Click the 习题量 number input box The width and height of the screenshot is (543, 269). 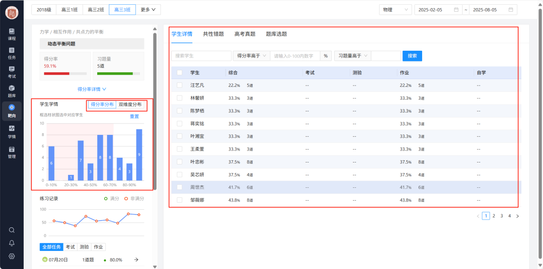386,56
